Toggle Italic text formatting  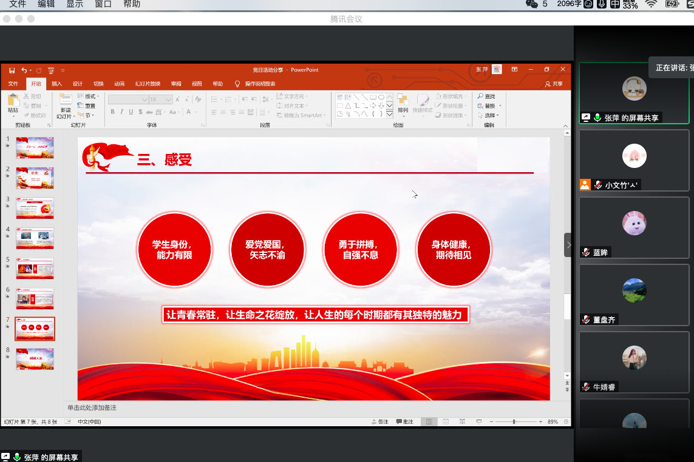coord(121,112)
